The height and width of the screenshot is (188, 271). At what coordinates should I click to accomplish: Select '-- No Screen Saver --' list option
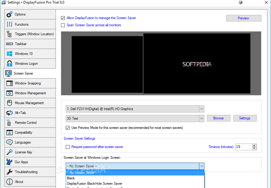135,173
